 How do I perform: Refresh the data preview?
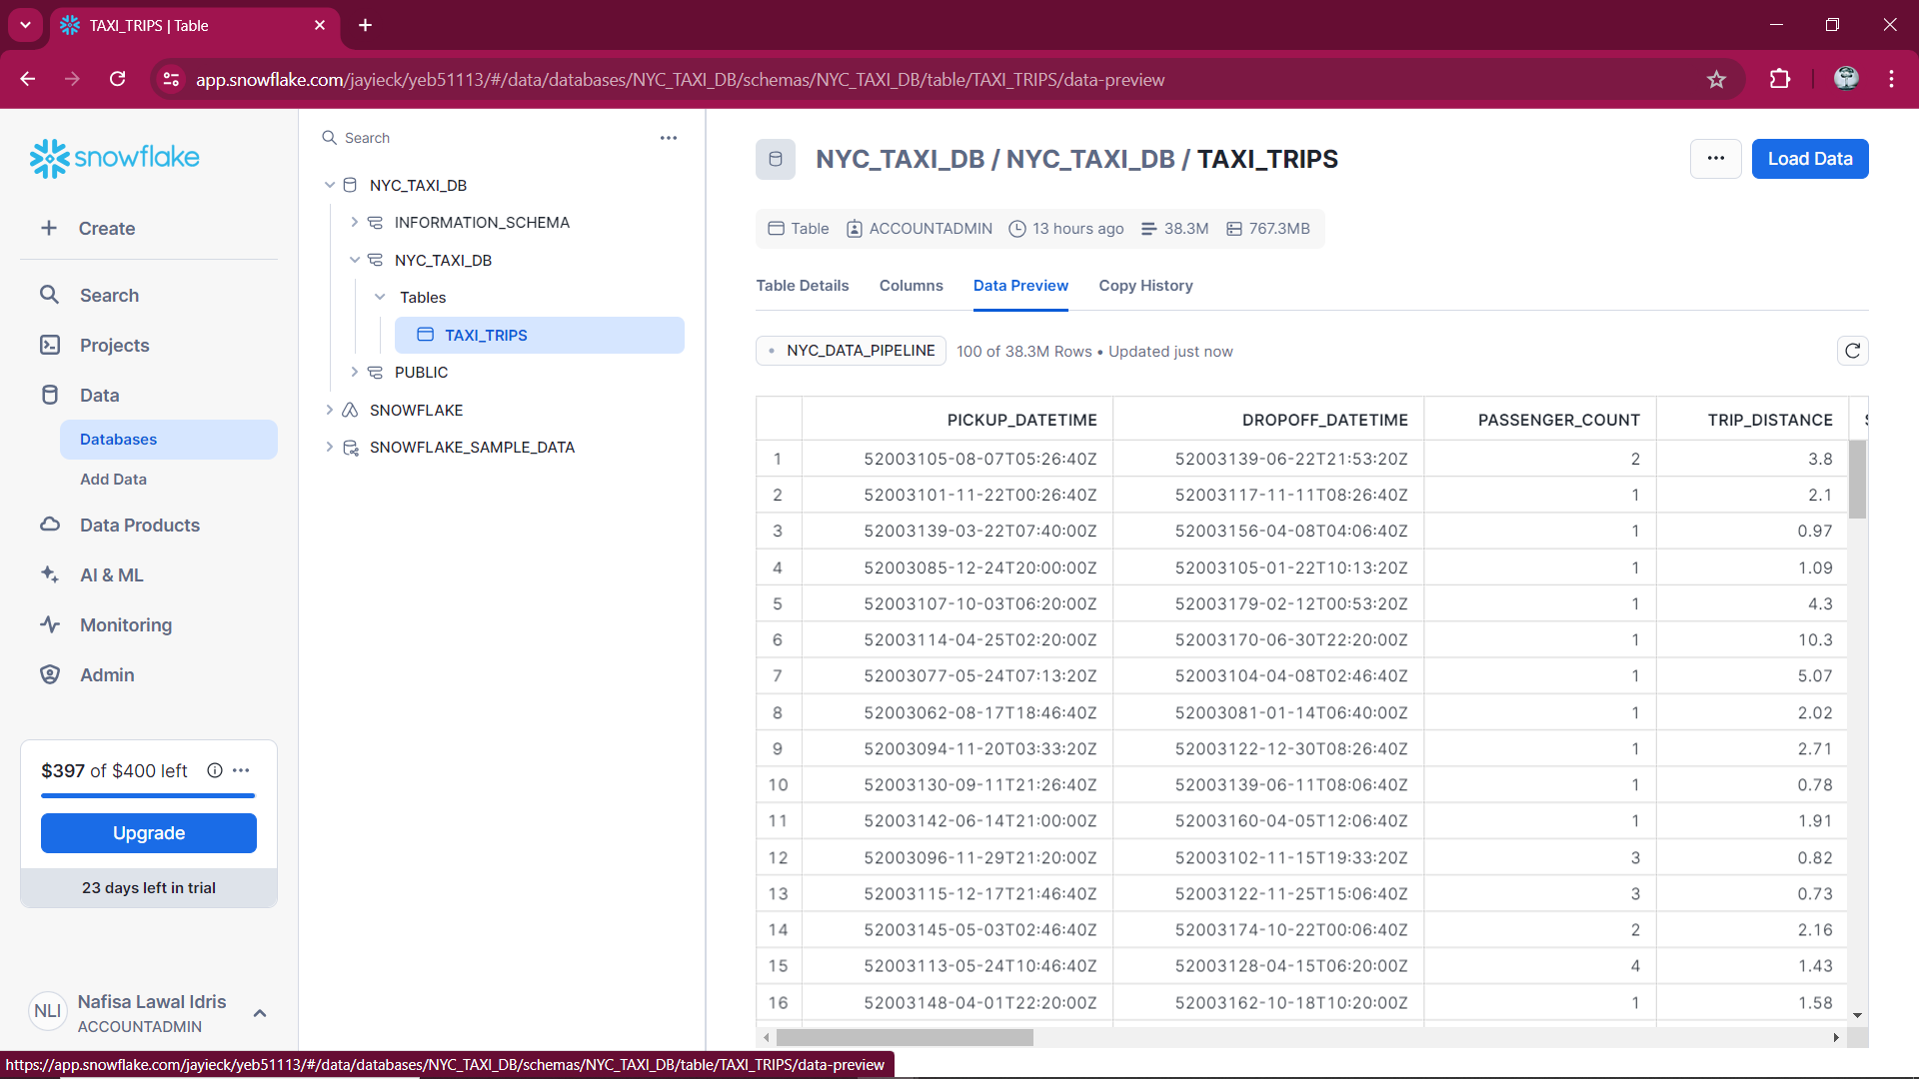point(1853,351)
